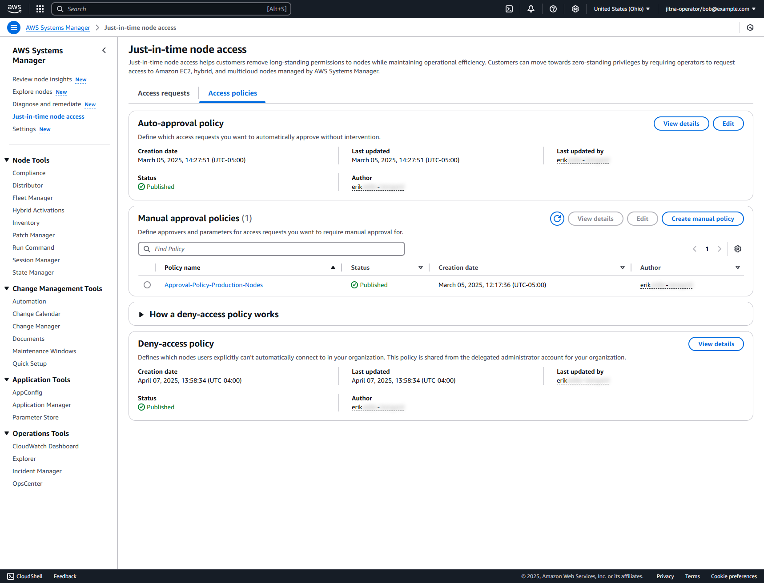Open the account dropdown for bob@example.com
This screenshot has height=583, width=764.
[710, 9]
